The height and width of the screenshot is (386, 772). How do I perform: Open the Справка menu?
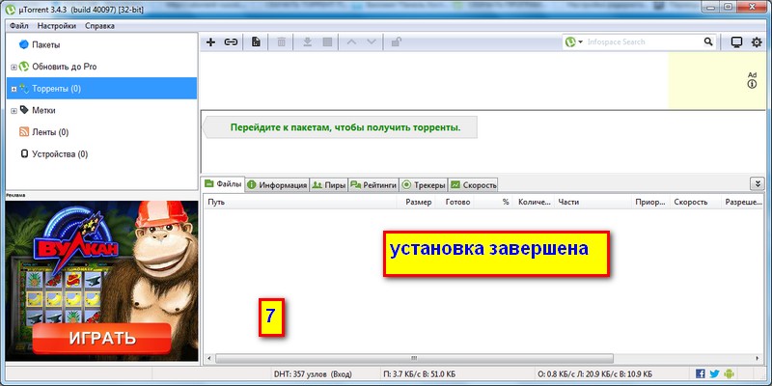click(99, 26)
